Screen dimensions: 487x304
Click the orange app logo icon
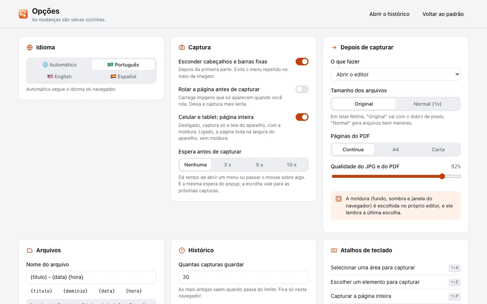23,14
